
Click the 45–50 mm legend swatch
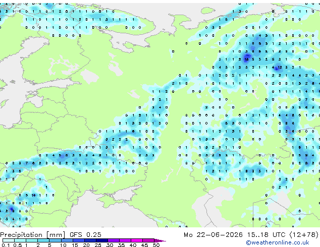148,240
